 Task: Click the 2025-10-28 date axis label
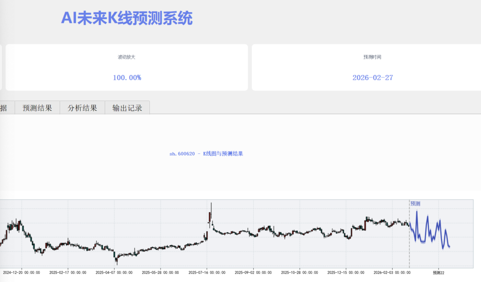point(299,272)
